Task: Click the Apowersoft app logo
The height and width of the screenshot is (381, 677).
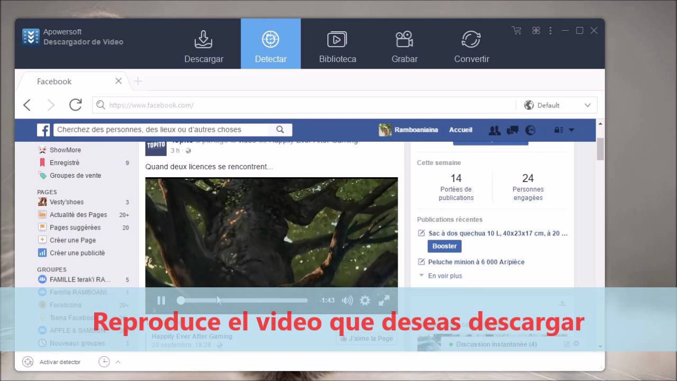Action: [31, 37]
